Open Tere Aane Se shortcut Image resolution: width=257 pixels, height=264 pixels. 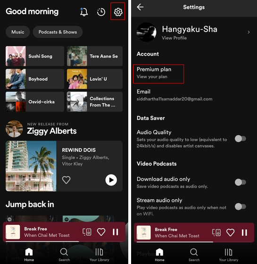(x=95, y=56)
